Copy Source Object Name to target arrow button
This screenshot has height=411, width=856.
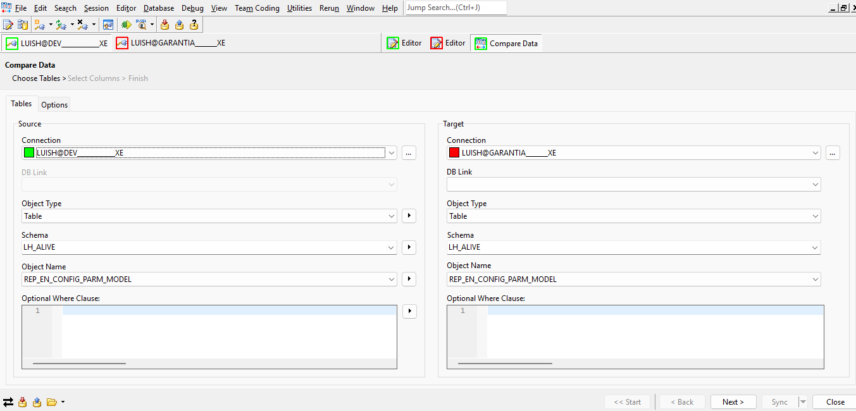pos(409,279)
